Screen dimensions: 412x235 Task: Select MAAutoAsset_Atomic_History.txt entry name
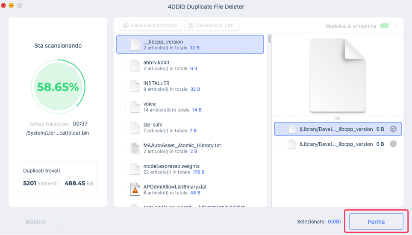pos(182,145)
